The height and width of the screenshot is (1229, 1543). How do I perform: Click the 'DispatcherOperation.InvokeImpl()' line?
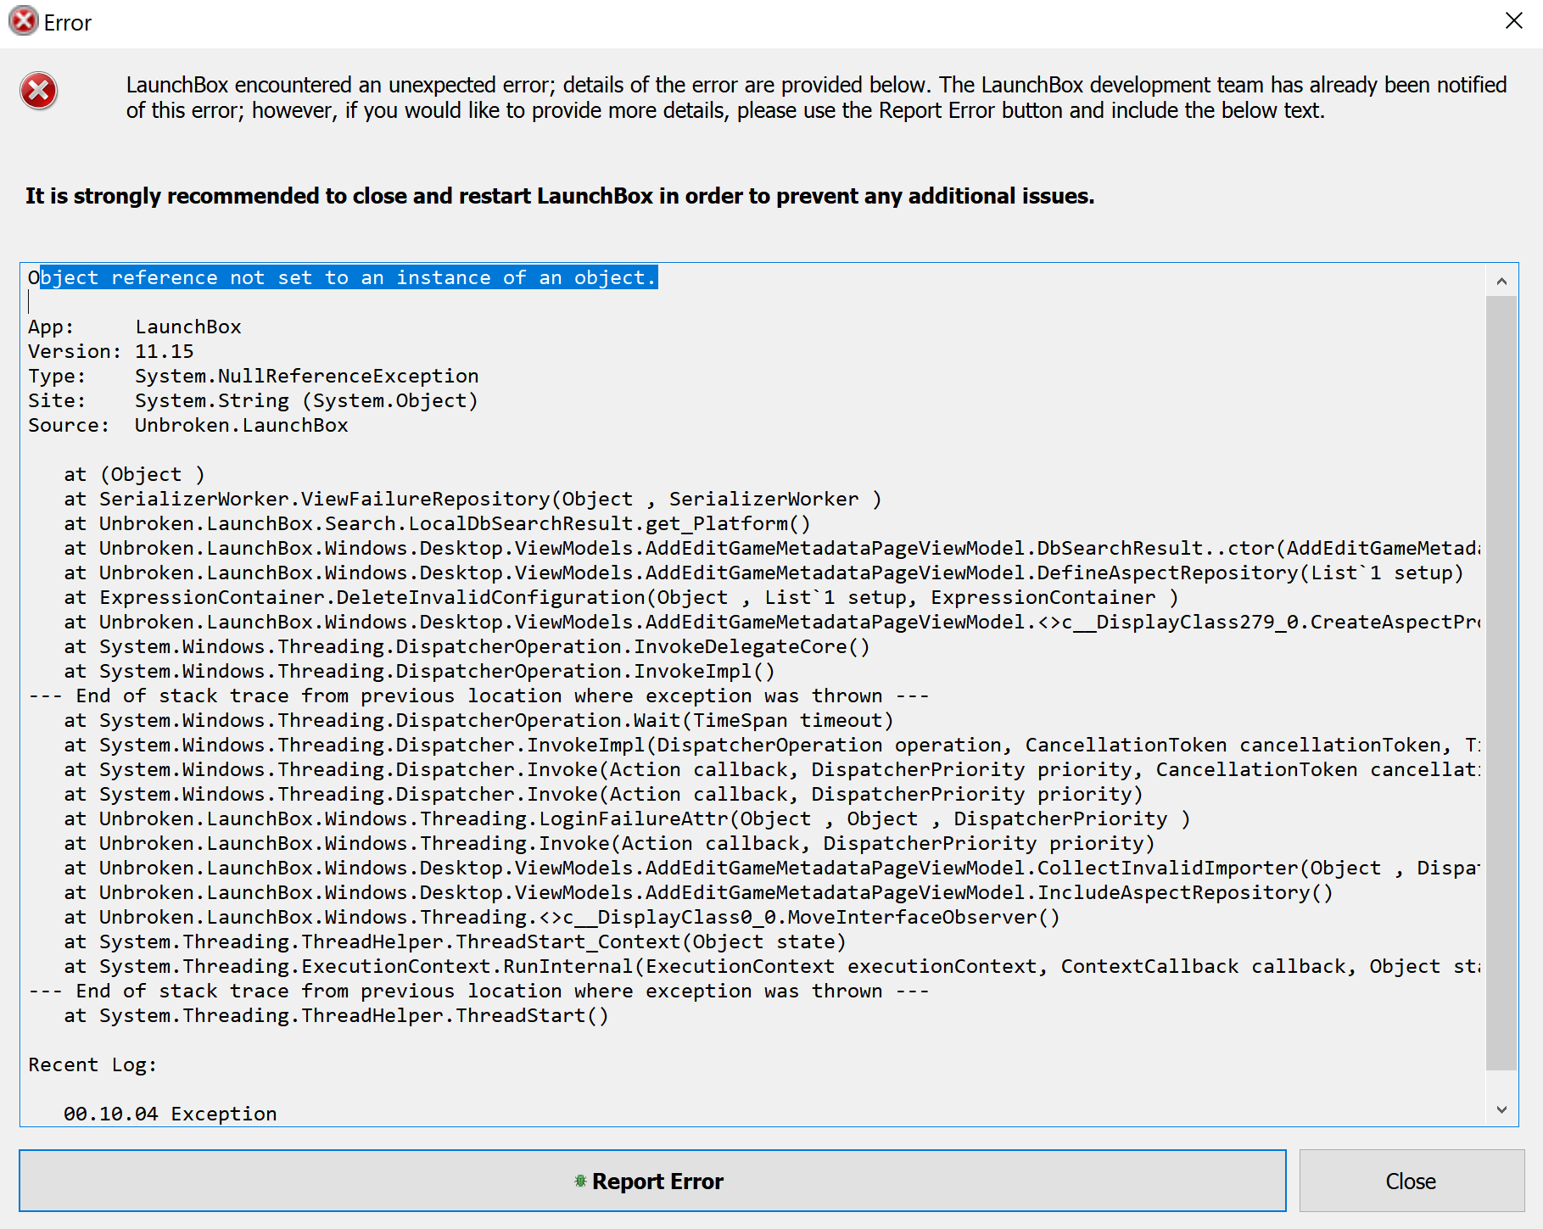pyautogui.click(x=419, y=671)
